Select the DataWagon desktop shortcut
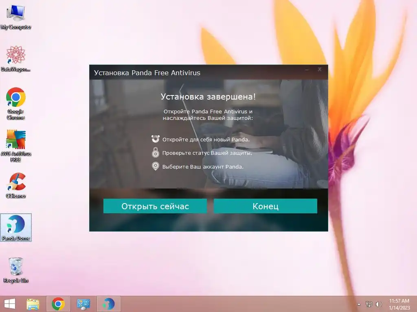This screenshot has height=312, width=417. pos(16,58)
